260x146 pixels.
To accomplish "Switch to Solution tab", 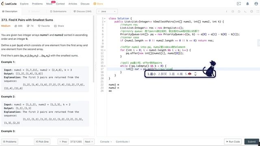I will (x=34, y=11).
